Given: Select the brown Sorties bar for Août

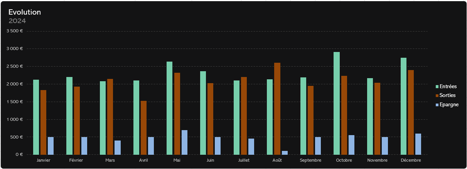Looking at the screenshot, I should [277, 109].
